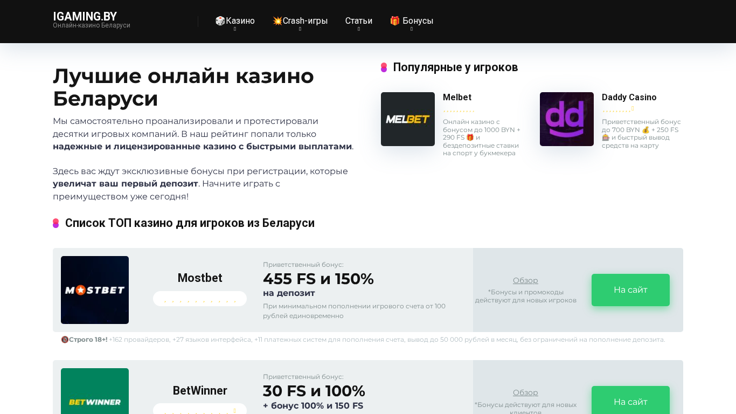Open the Daddy Casino title link

(x=629, y=98)
